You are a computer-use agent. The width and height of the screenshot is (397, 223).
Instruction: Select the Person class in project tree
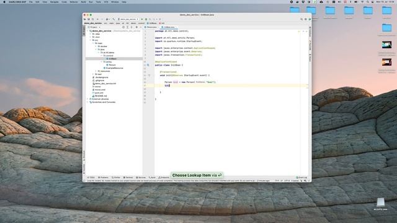pyautogui.click(x=112, y=65)
